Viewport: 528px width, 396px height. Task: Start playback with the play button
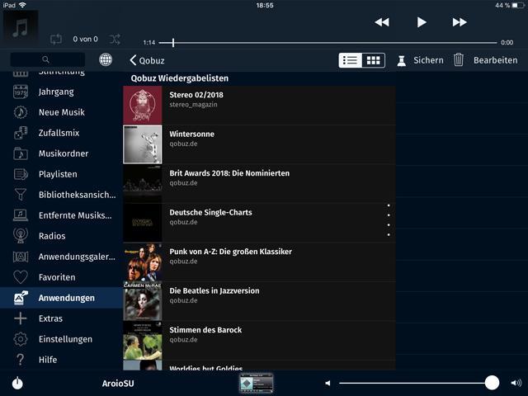(422, 22)
